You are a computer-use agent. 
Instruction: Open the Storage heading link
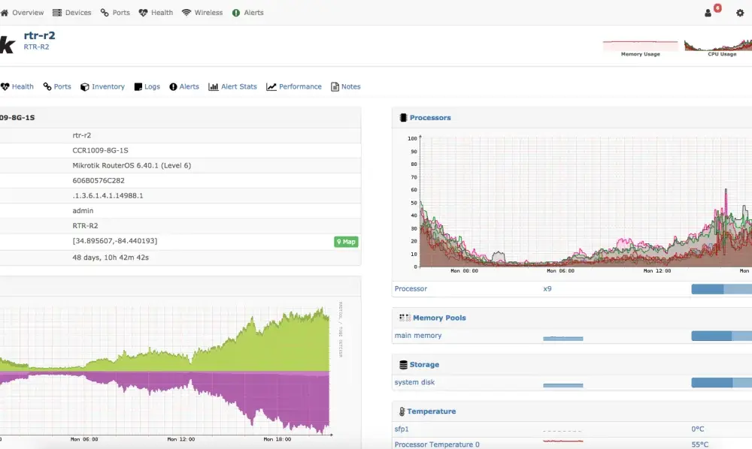click(x=424, y=365)
